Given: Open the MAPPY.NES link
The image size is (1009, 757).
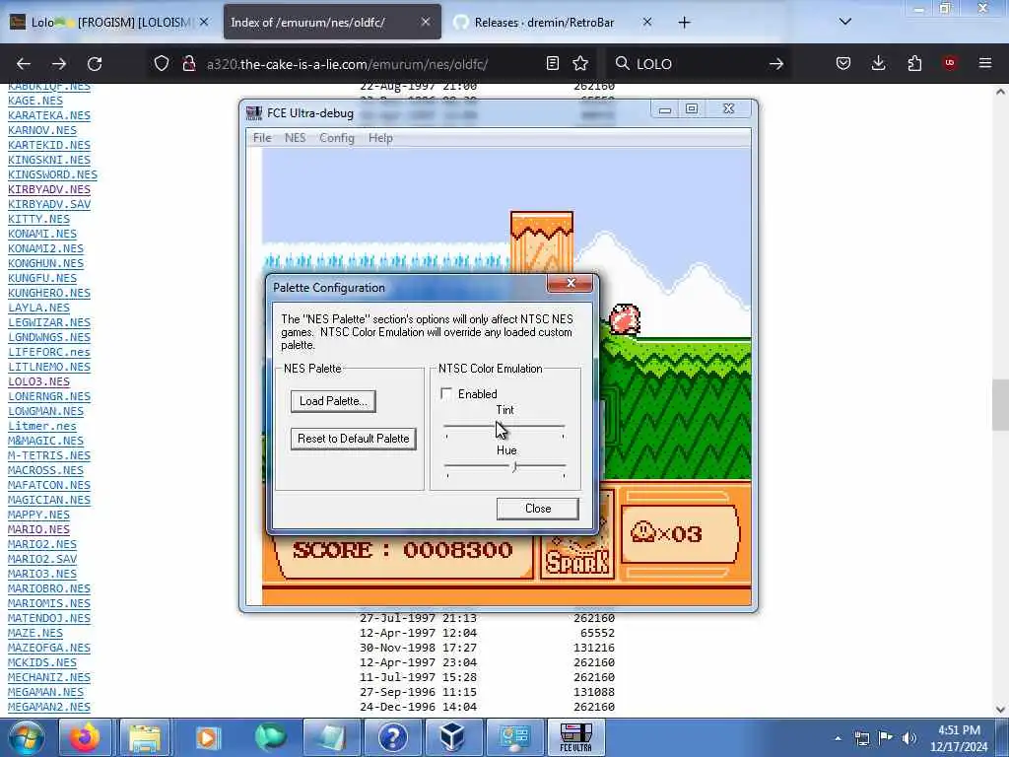Looking at the screenshot, I should pyautogui.click(x=38, y=515).
